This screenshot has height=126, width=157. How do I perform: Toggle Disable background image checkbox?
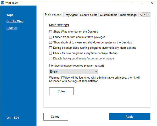coord(51,58)
